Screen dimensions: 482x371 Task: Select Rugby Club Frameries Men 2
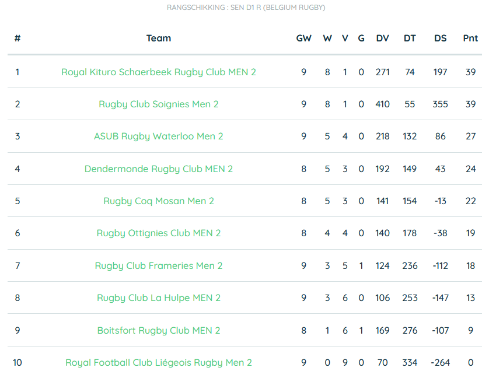159,266
